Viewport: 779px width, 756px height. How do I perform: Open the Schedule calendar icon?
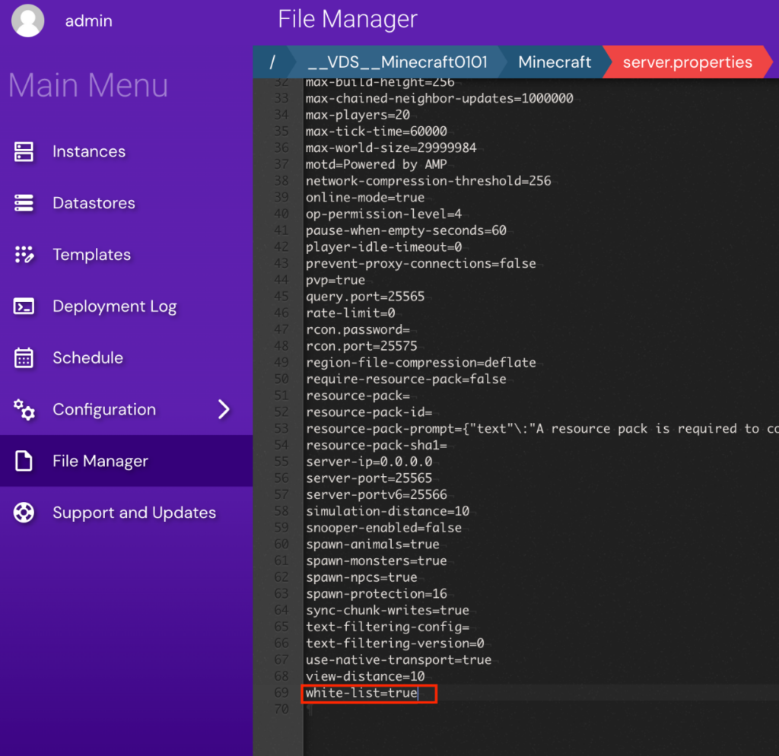point(24,358)
